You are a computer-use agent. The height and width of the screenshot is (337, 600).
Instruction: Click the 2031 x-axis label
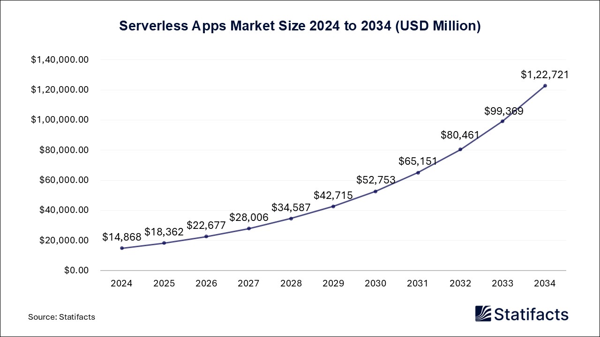click(418, 284)
